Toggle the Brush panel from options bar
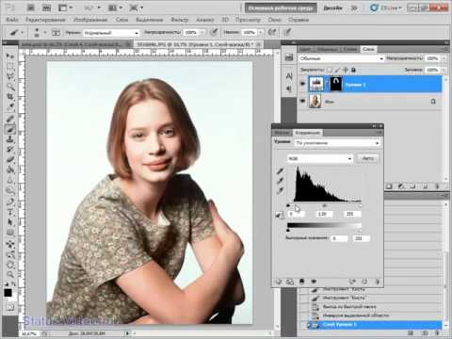Image resolution: width=452 pixels, height=339 pixels. [x=56, y=32]
